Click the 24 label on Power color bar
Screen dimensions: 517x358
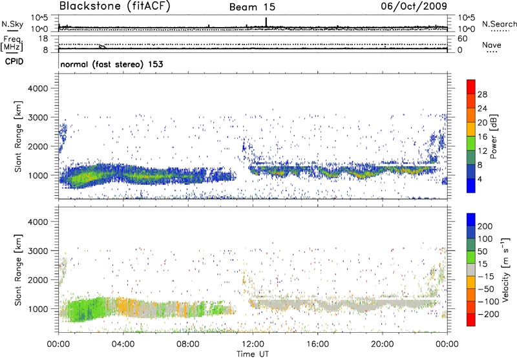pos(482,109)
